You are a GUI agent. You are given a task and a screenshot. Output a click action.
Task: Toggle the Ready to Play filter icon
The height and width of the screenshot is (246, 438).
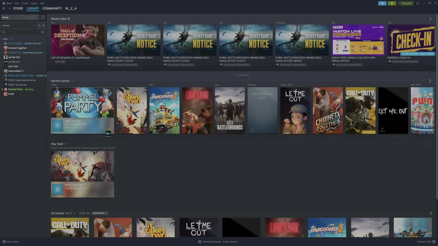[x=43, y=26]
